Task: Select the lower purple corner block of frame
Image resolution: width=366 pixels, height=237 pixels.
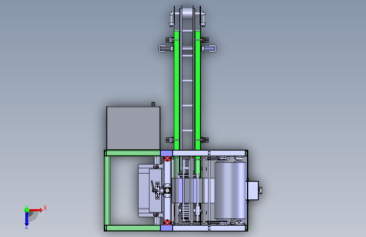Action: (x=166, y=228)
